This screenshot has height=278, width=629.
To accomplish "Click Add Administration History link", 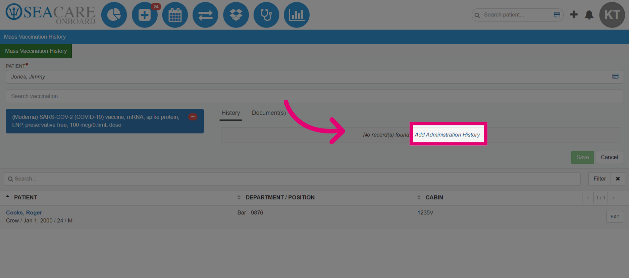I will point(447,135).
